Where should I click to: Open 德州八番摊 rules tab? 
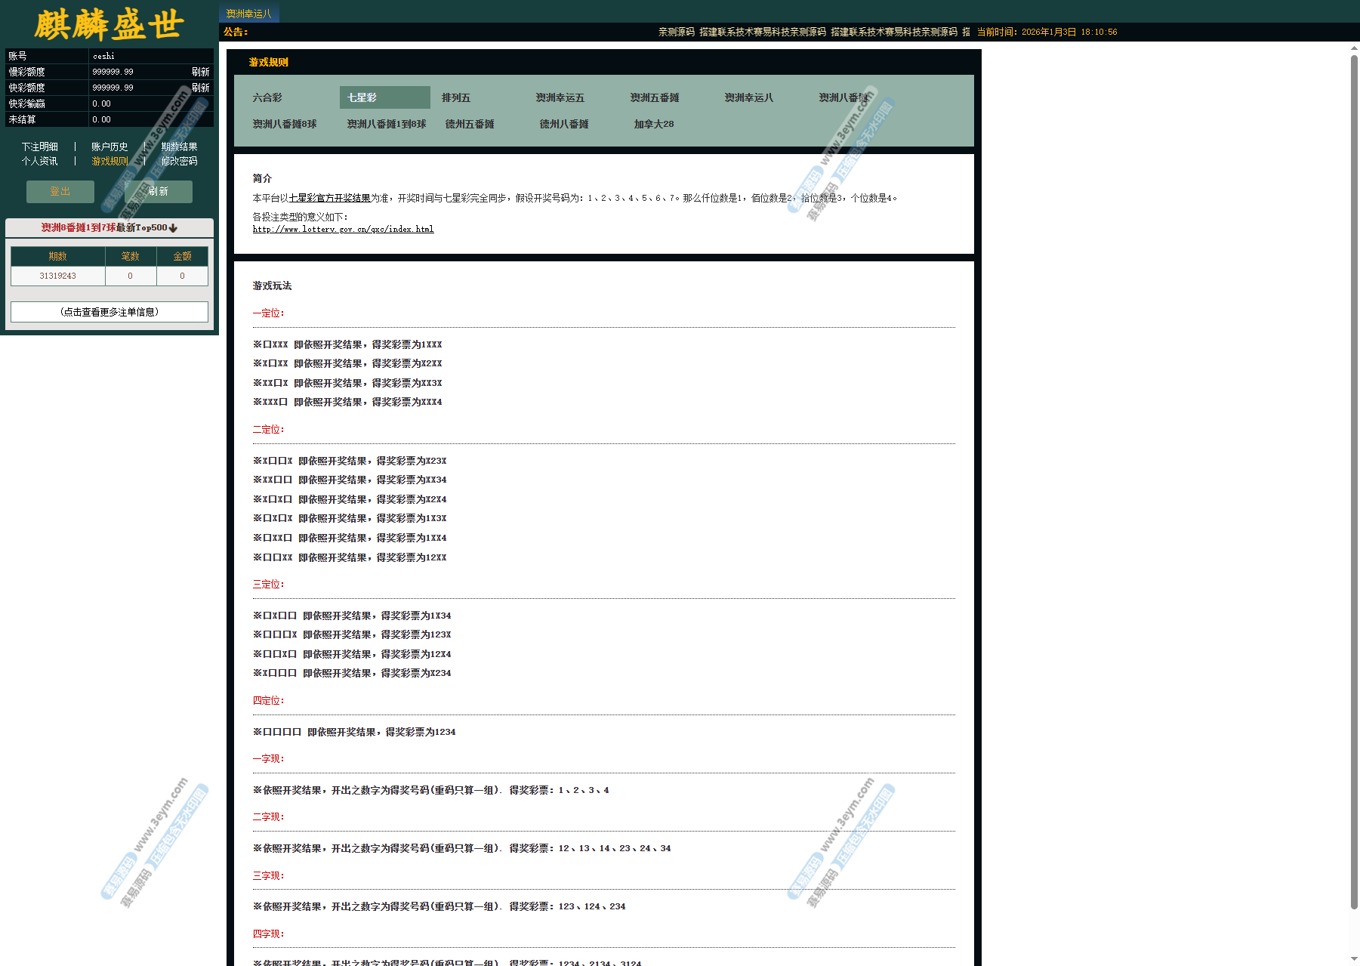[x=564, y=124]
